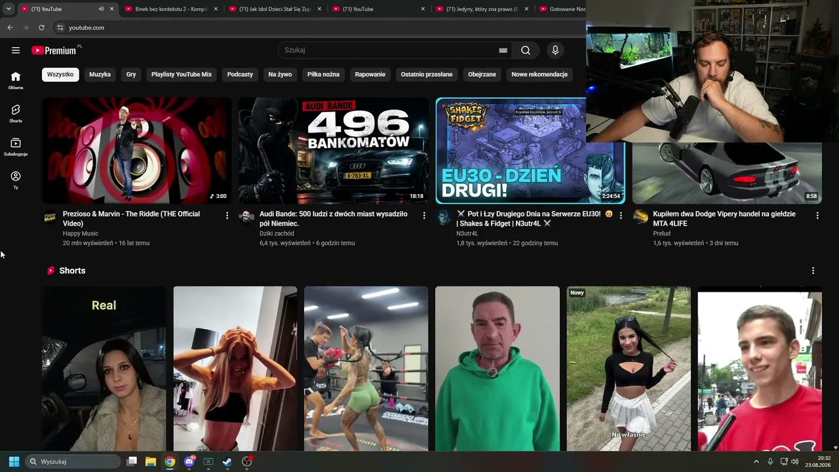This screenshot has height=472, width=839.
Task: Open options menu for Audi Bande video
Action: 424,215
